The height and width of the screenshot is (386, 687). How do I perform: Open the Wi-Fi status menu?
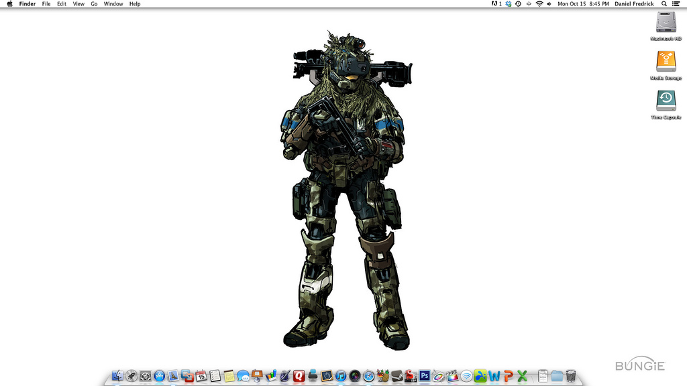[x=539, y=4]
